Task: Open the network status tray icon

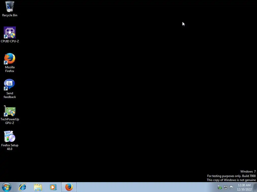Action: pos(226,187)
